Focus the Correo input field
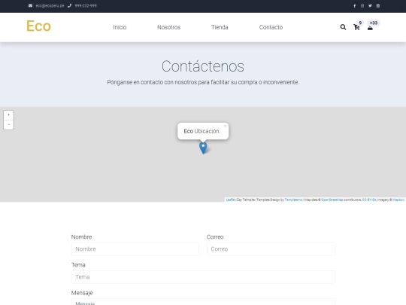 pos(271,249)
